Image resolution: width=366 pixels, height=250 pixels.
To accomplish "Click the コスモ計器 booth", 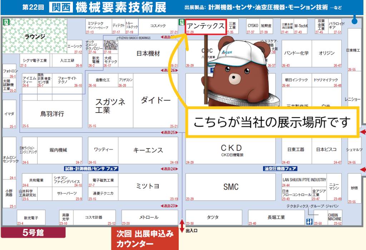I will pyautogui.click(x=94, y=218).
